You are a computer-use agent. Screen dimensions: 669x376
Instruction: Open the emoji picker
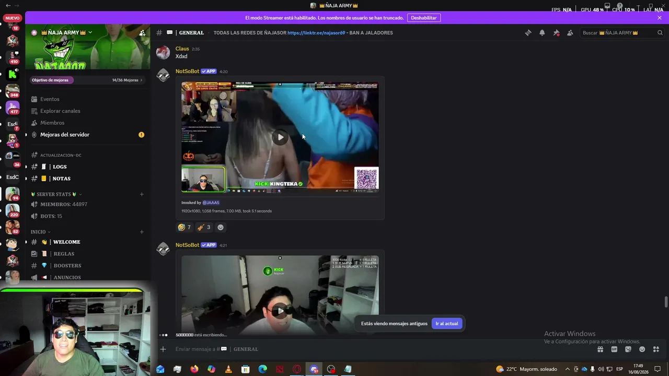pos(642,349)
